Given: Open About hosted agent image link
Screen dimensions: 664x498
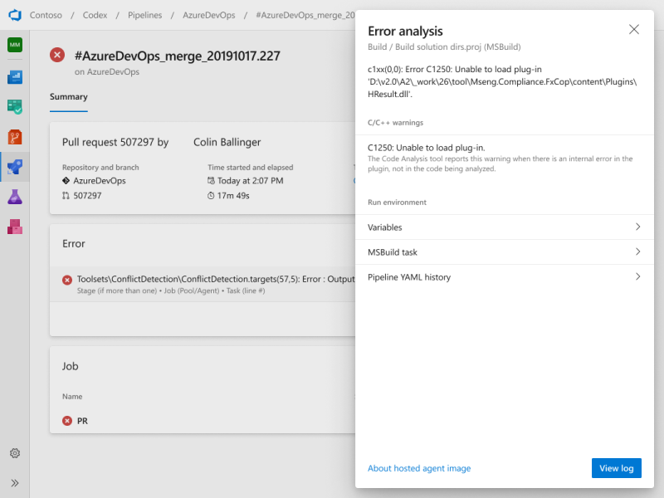Looking at the screenshot, I should click(419, 468).
